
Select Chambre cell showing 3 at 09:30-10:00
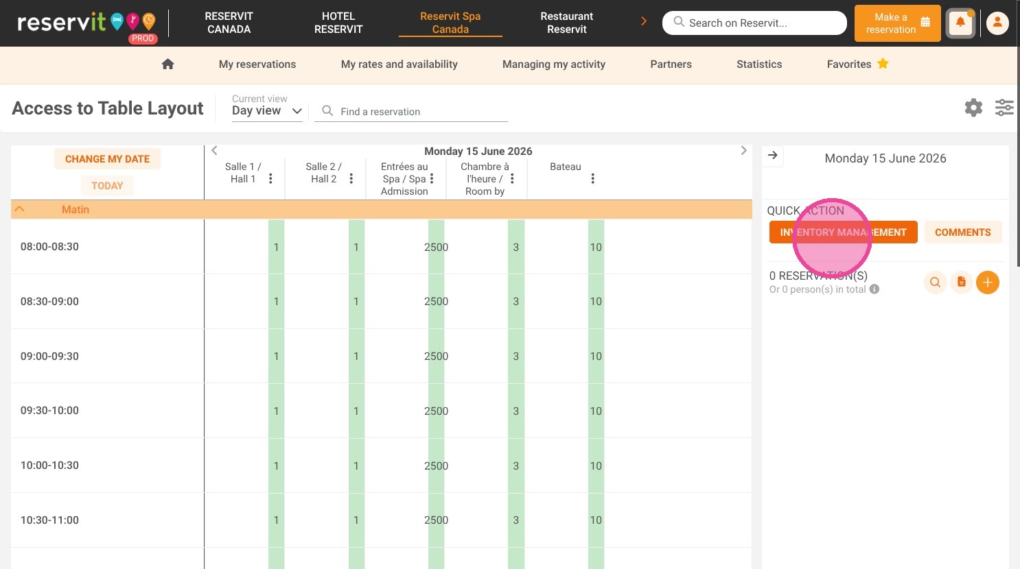pos(516,411)
